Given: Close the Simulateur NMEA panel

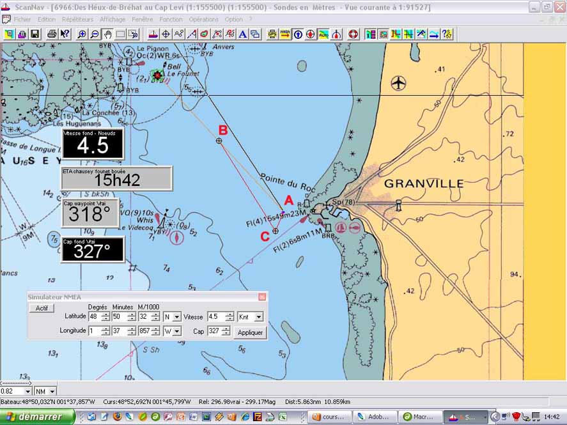Looking at the screenshot, I should pyautogui.click(x=262, y=297).
